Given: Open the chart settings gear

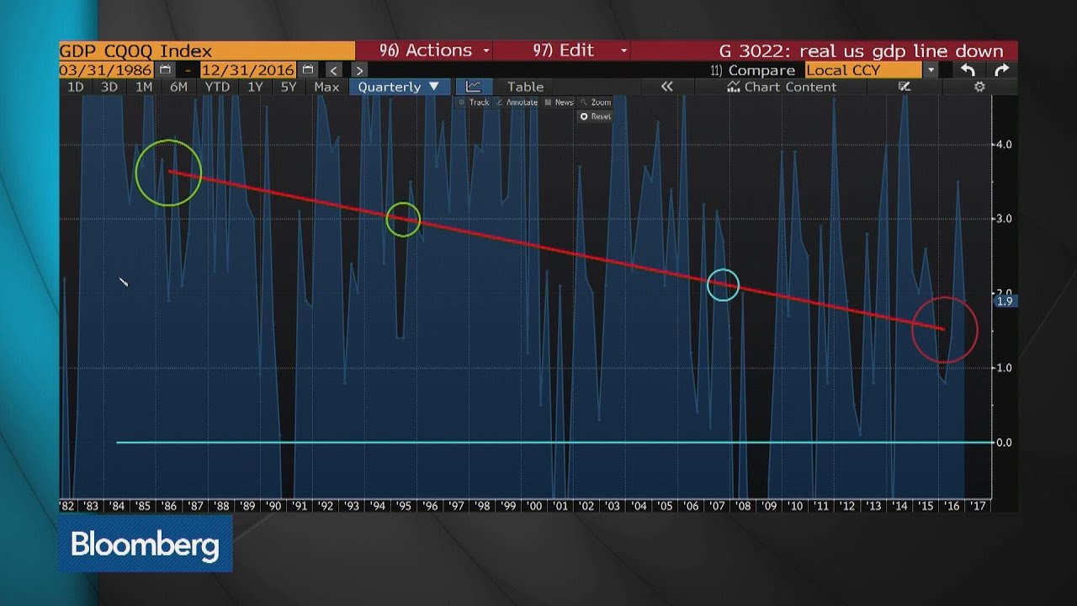Looking at the screenshot, I should coord(979,87).
